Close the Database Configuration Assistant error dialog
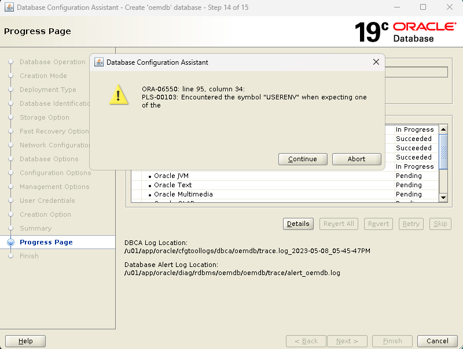This screenshot has height=349, width=463. (x=376, y=62)
